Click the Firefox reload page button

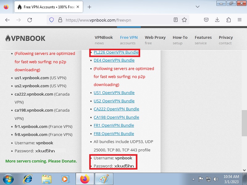click(x=30, y=20)
